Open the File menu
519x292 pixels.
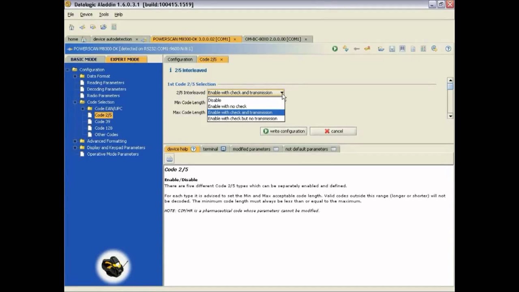pyautogui.click(x=71, y=14)
